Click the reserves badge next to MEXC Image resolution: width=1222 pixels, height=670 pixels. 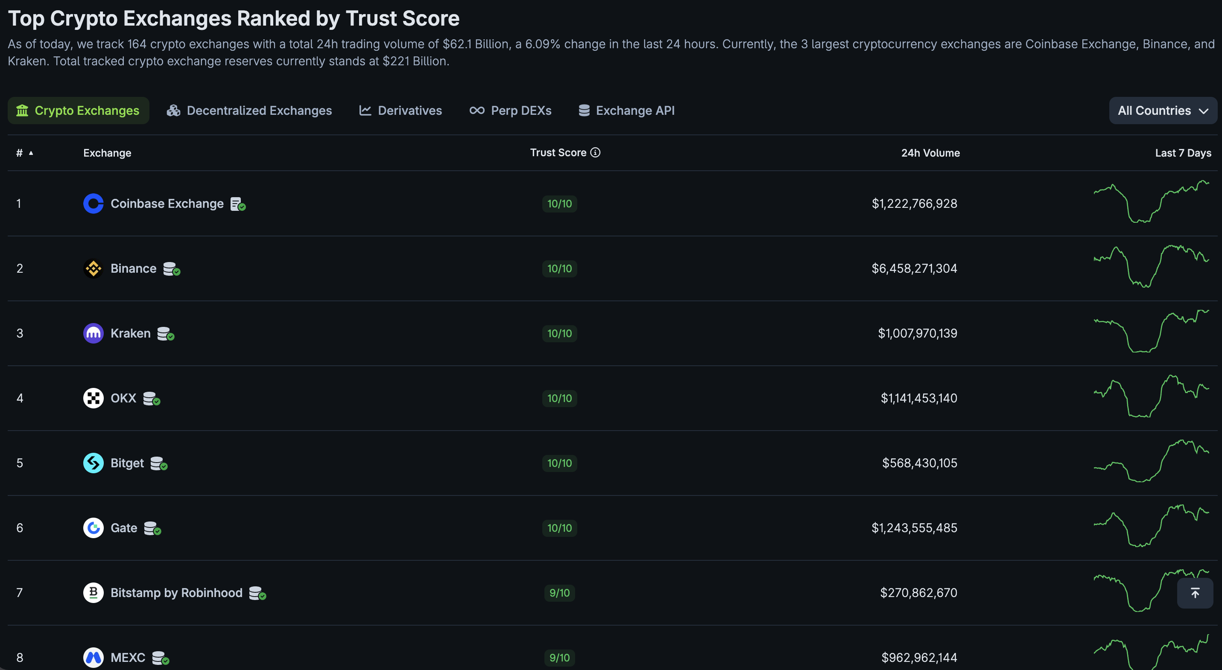161,658
